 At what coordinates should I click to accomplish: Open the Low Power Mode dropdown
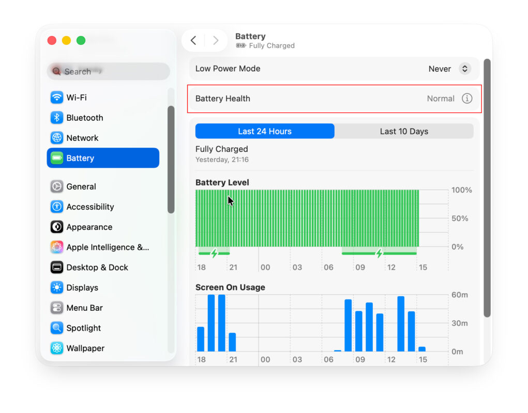(x=449, y=68)
